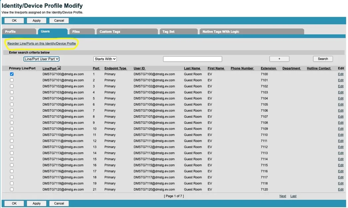Click the search criteria text field
The width and height of the screenshot is (348, 208).
(192, 59)
